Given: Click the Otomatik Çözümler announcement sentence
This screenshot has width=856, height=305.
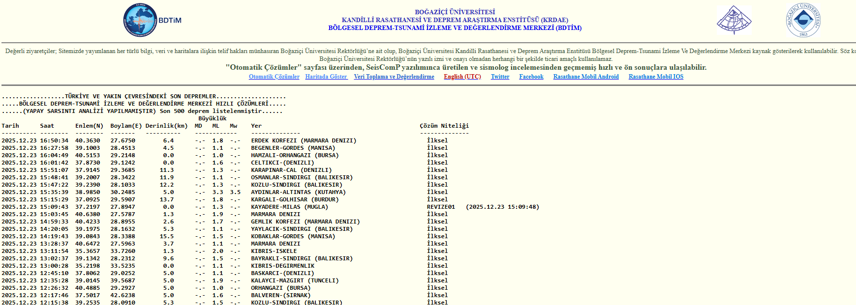Looking at the screenshot, I should pos(466,67).
